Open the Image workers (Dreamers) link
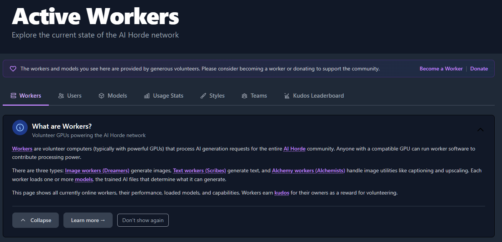Image resolution: width=502 pixels, height=242 pixels. [x=97, y=170]
